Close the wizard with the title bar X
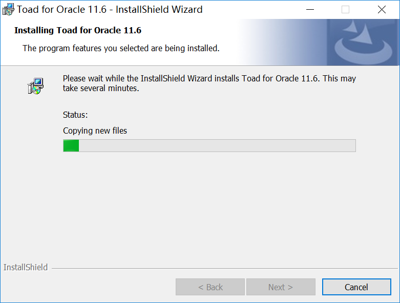Screen dimensions: 400x303 tap(382, 10)
